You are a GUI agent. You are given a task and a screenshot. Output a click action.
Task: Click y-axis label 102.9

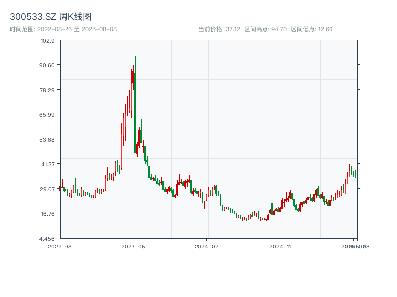point(48,41)
